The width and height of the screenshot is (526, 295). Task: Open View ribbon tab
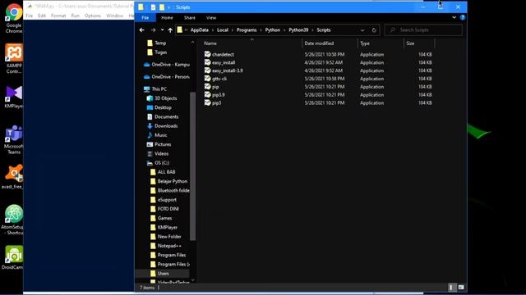coord(211,18)
